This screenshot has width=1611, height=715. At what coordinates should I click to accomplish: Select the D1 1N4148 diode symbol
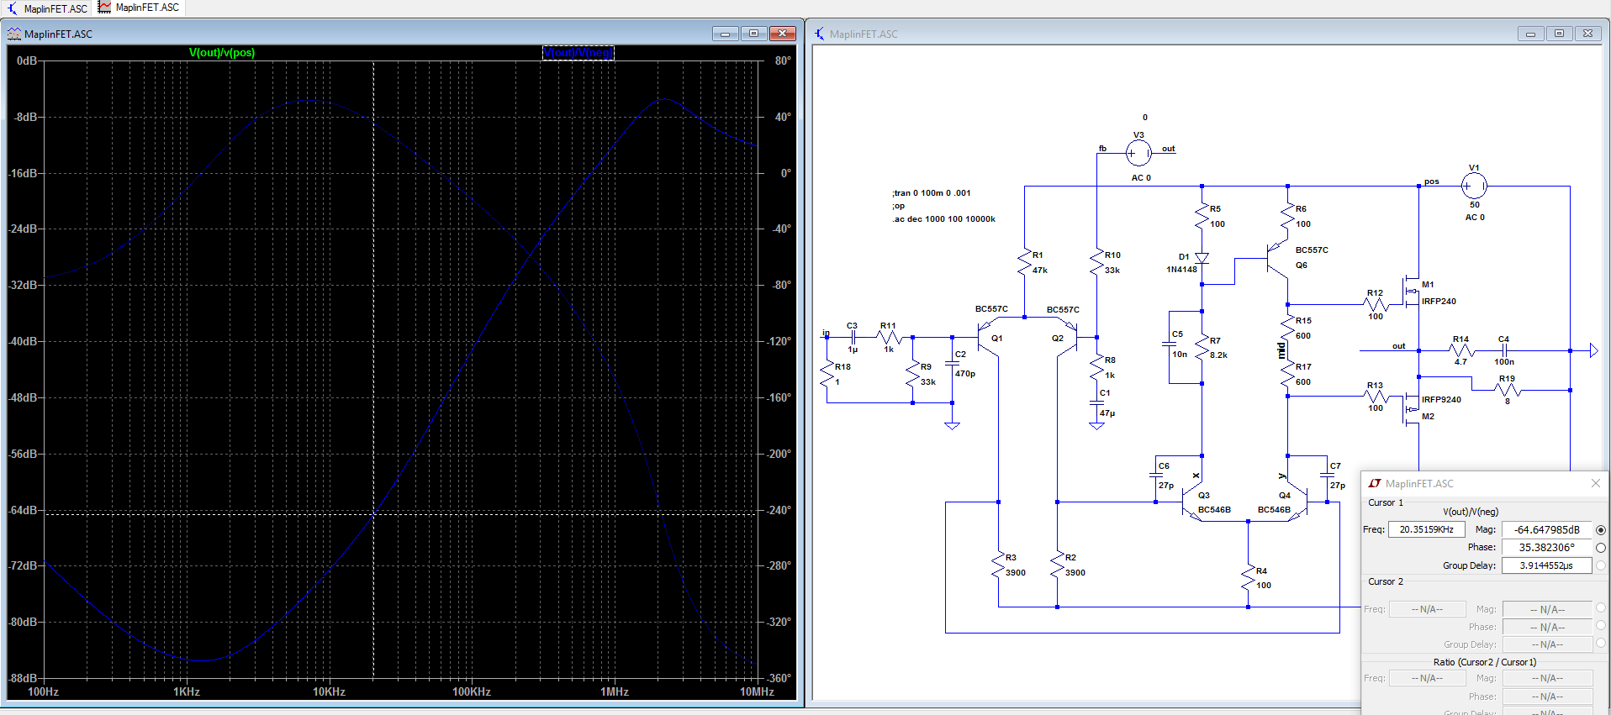pos(1202,259)
